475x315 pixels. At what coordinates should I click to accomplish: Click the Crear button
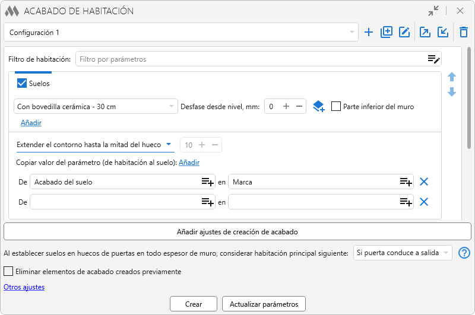194,304
